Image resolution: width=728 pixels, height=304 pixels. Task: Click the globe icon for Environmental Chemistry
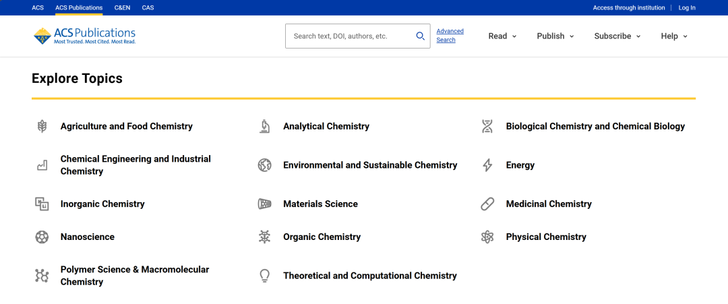[265, 165]
